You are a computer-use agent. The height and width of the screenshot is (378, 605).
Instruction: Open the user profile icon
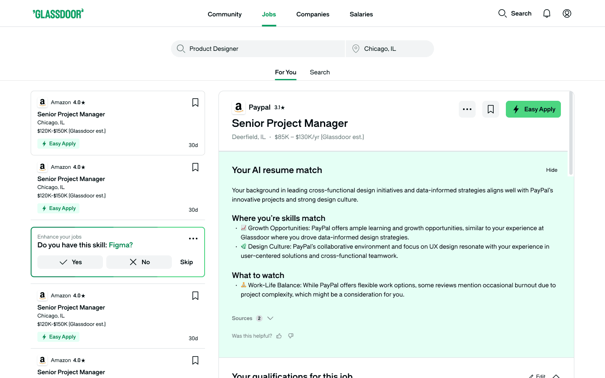pos(567,13)
